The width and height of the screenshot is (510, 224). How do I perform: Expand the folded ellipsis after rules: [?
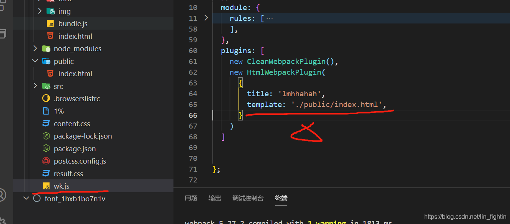point(270,18)
